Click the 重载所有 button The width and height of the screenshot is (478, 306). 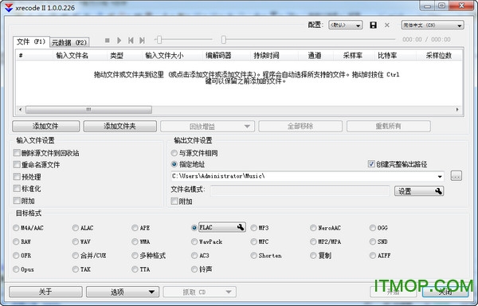point(389,126)
